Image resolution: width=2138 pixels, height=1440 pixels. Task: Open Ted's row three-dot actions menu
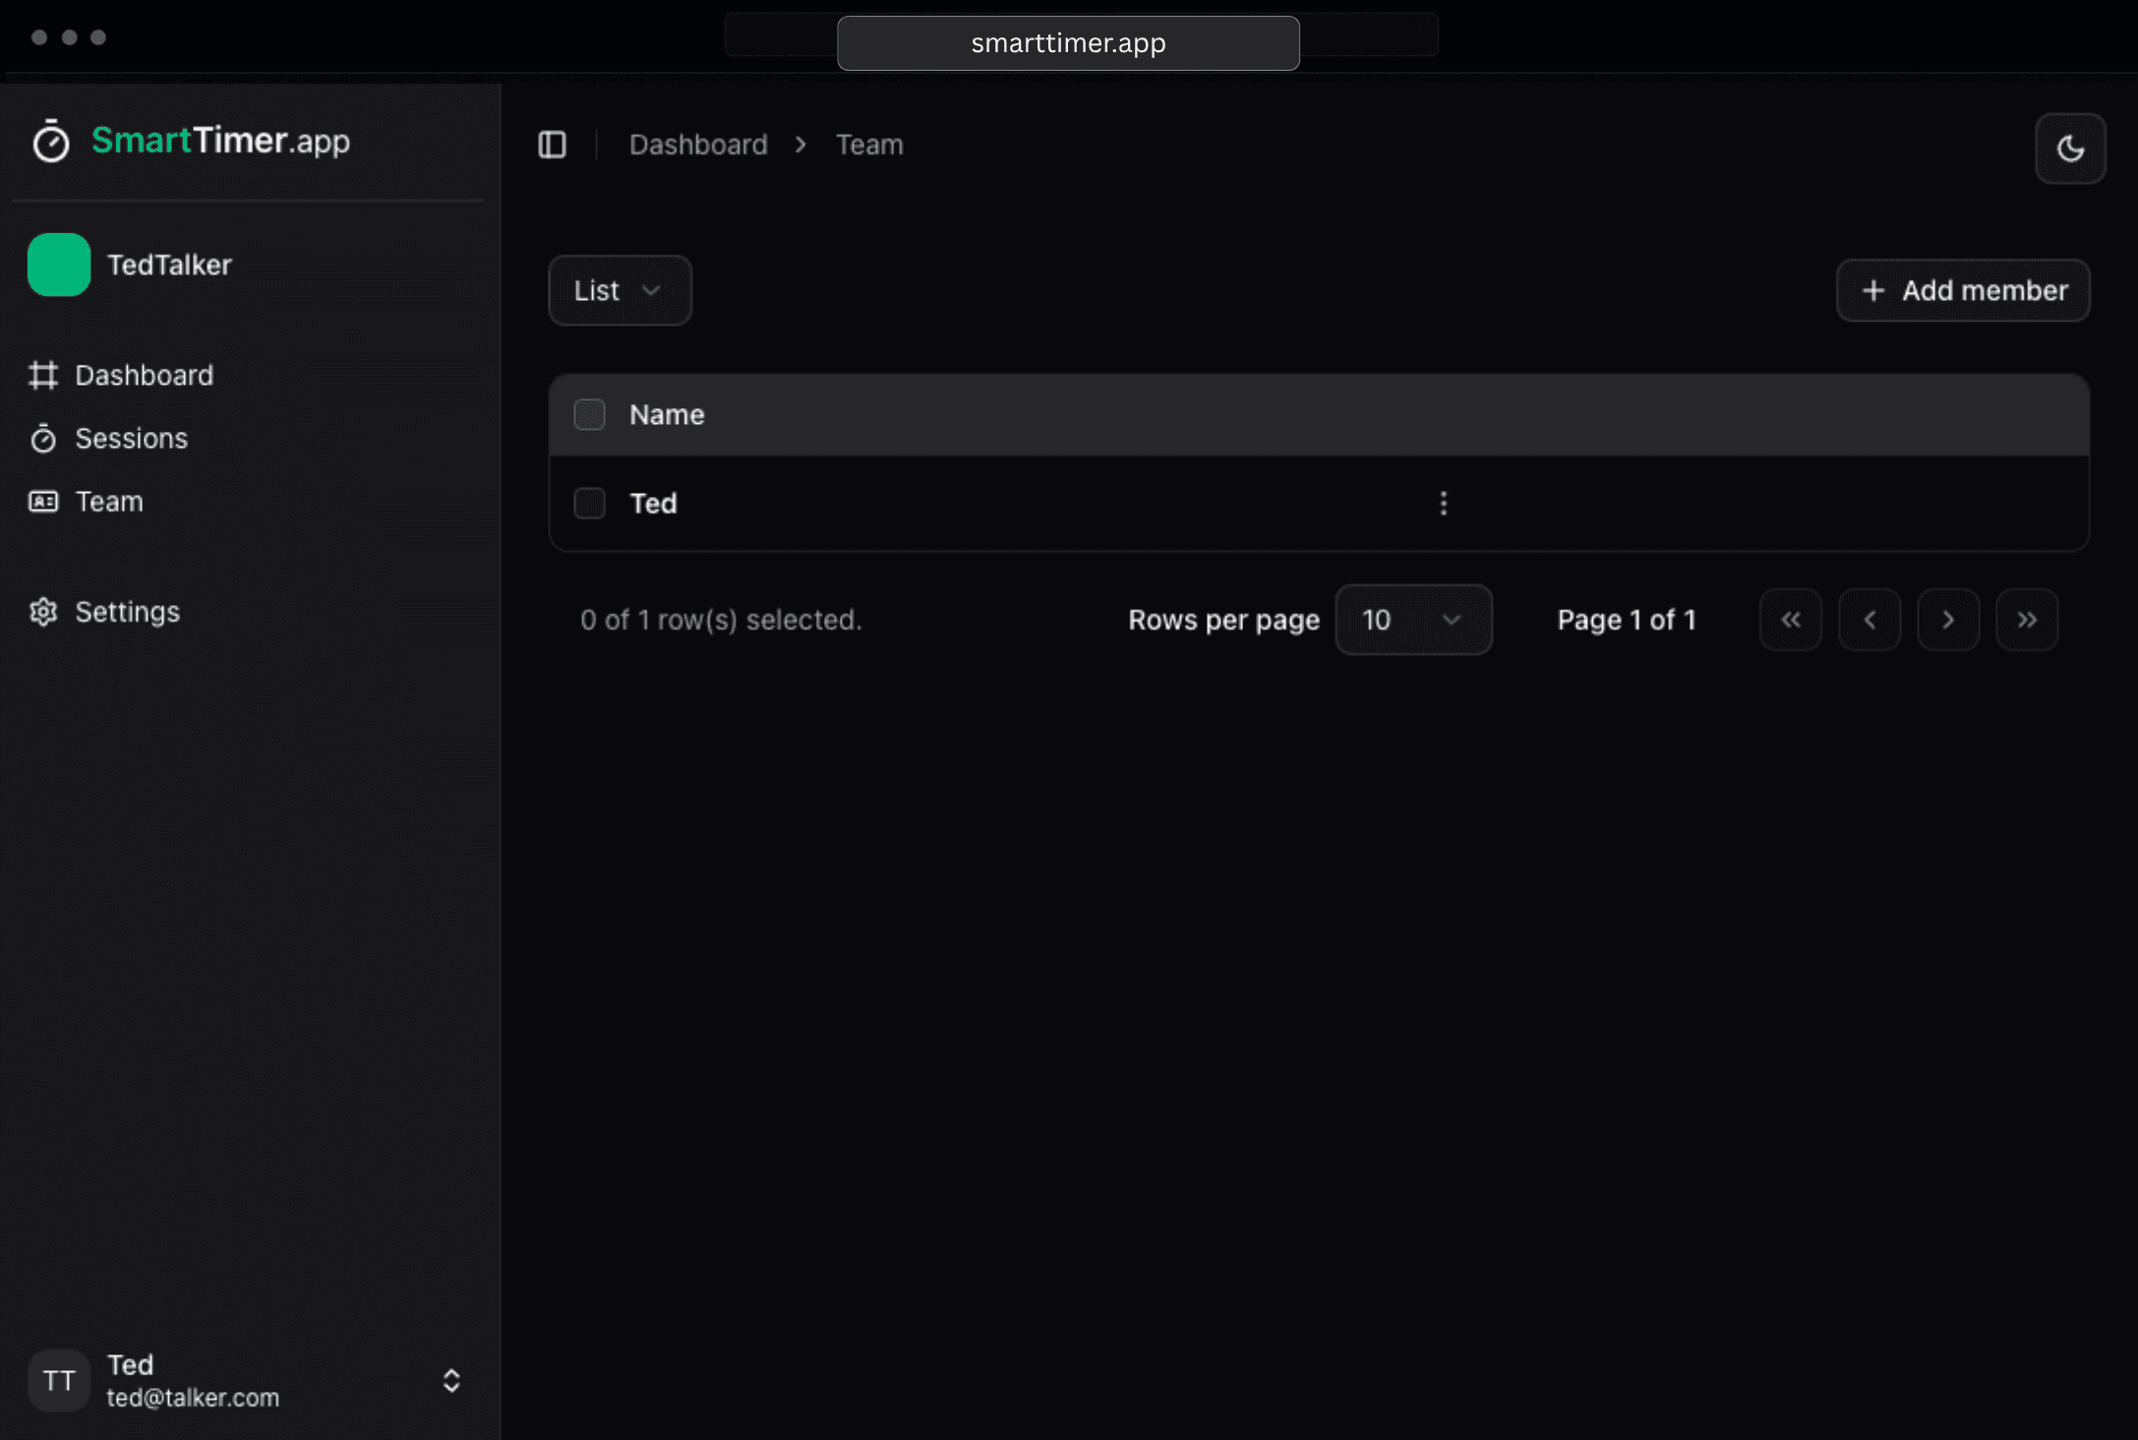(1443, 503)
